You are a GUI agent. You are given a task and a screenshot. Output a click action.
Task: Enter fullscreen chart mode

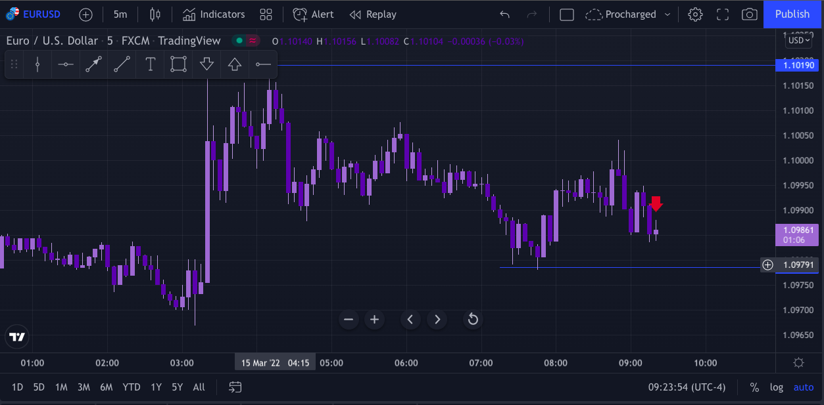[x=722, y=14]
